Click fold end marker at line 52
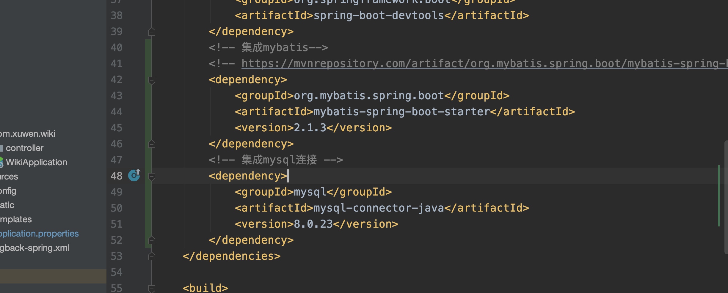 tap(152, 240)
